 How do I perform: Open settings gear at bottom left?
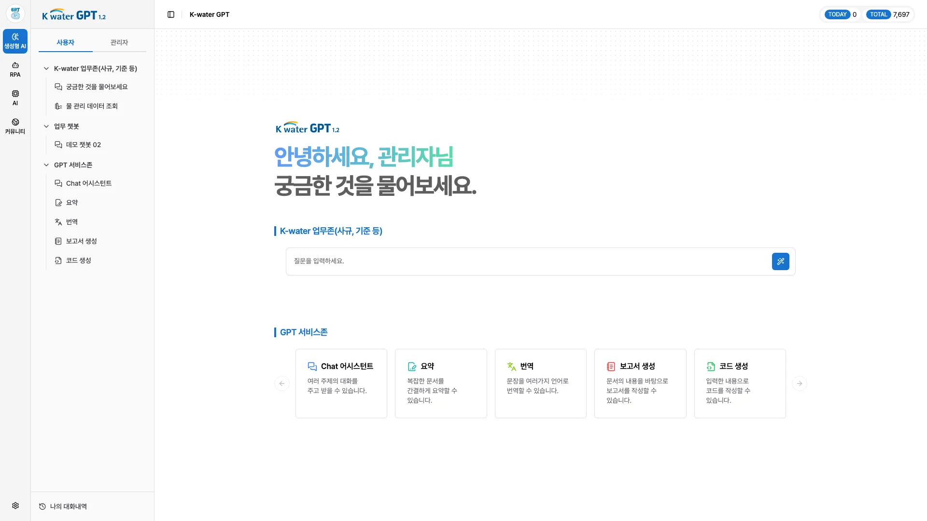pos(15,506)
